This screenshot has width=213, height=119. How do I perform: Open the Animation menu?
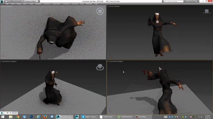tap(47, 4)
